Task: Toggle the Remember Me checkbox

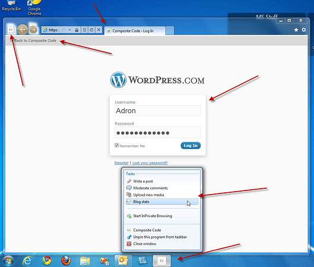Action: pyautogui.click(x=117, y=145)
